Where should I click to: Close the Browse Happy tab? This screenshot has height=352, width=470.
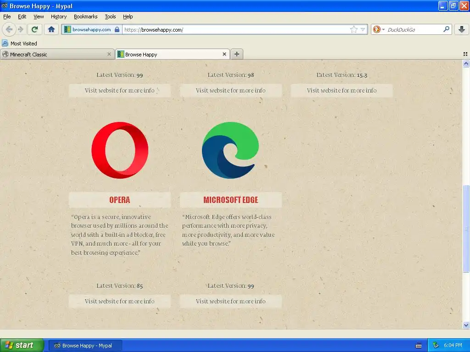(224, 54)
